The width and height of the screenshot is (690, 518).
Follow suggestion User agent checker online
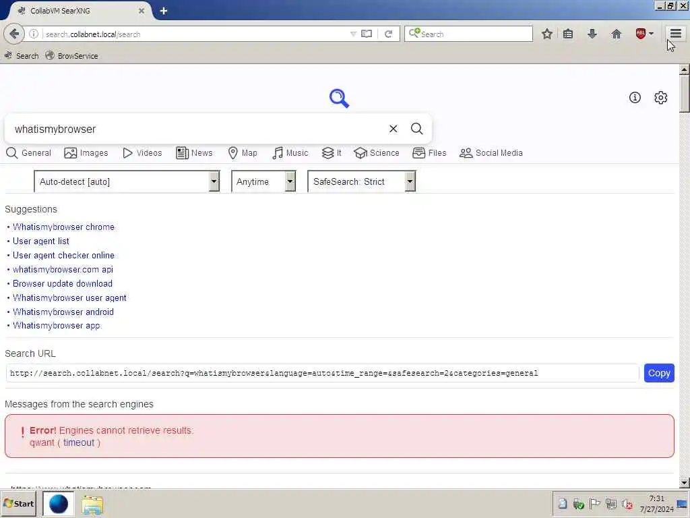(x=63, y=255)
